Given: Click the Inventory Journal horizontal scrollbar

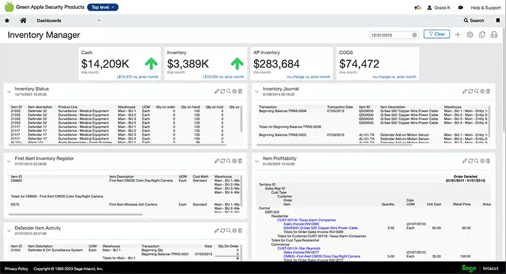Looking at the screenshot, I should point(335,145).
